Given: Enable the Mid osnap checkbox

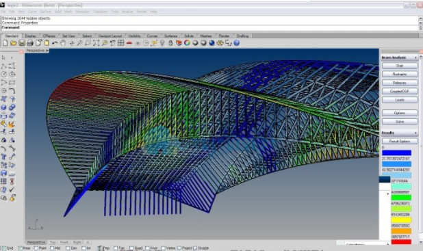Looking at the screenshot, I should pos(52,248).
